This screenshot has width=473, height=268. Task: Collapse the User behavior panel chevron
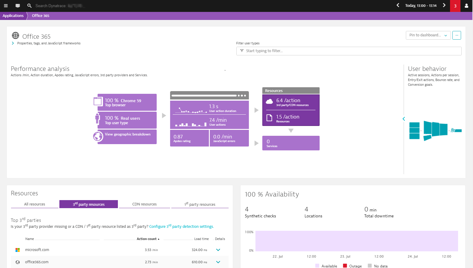click(404, 119)
